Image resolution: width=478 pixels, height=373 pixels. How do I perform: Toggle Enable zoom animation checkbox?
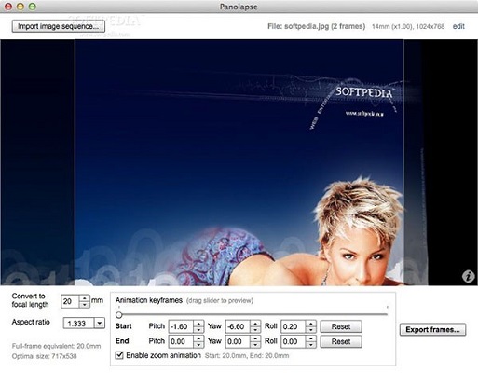pos(119,355)
